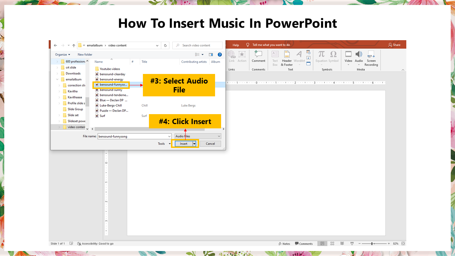Open the view options dropdown arrow
Viewport: 455px width, 256px height.
[203, 54]
